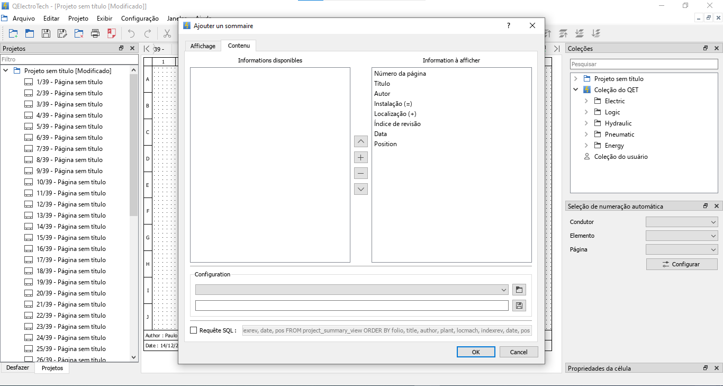Open the Configuration dropdown in the dialog
This screenshot has width=723, height=386.
(x=351, y=290)
